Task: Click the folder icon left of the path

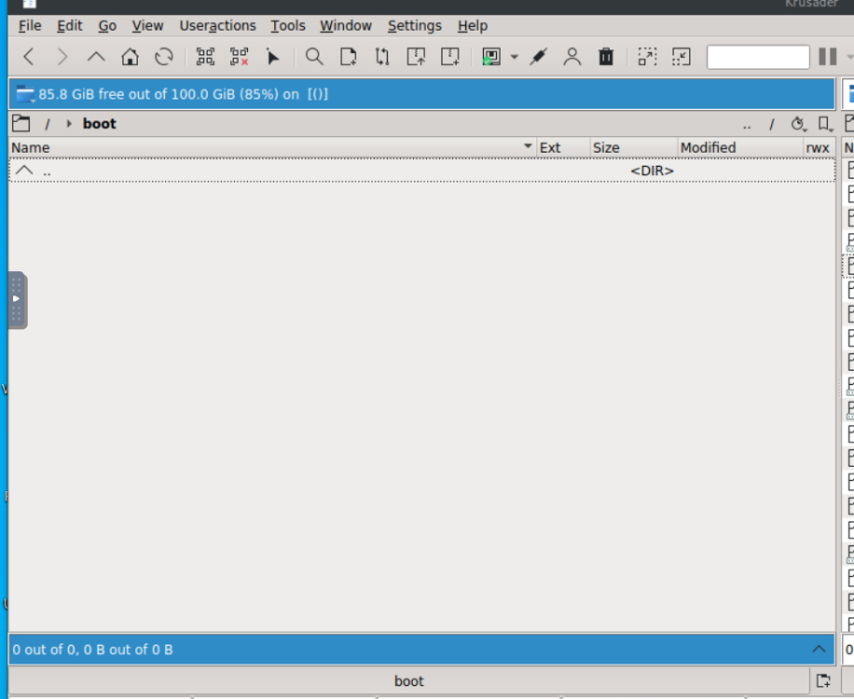Action: tap(21, 124)
